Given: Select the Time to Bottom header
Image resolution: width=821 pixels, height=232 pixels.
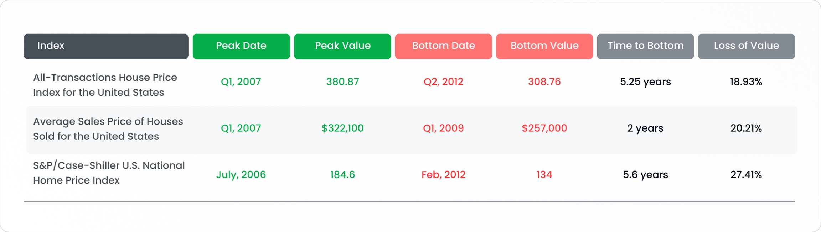Looking at the screenshot, I should tap(645, 46).
